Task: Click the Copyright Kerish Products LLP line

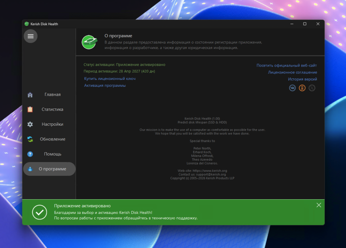Action: [202, 178]
